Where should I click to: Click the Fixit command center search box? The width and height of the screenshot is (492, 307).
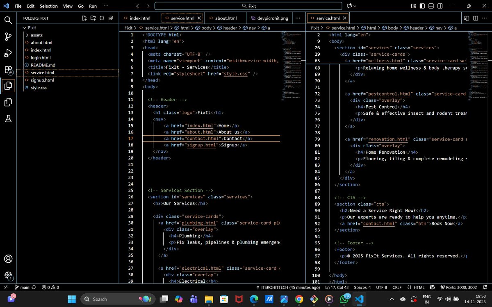pyautogui.click(x=248, y=6)
